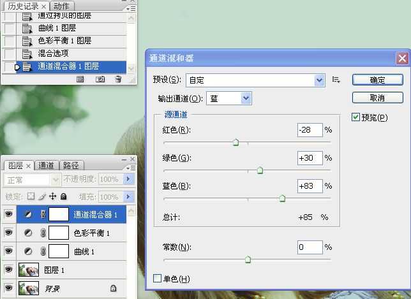Click the mask thumbnail of 通道混合器 1
This screenshot has height=299, width=411.
pos(59,214)
